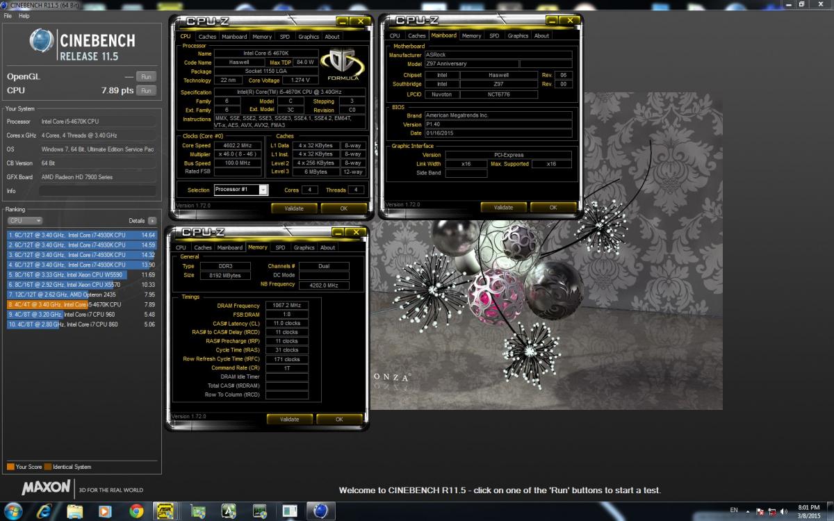
Task: Select the ranking row scoring 14.64
Action: pyautogui.click(x=82, y=235)
